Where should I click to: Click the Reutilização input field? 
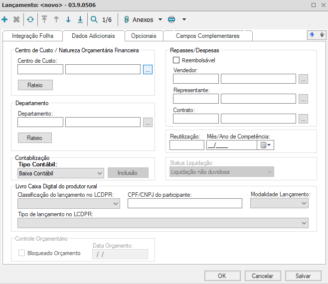[186, 145]
